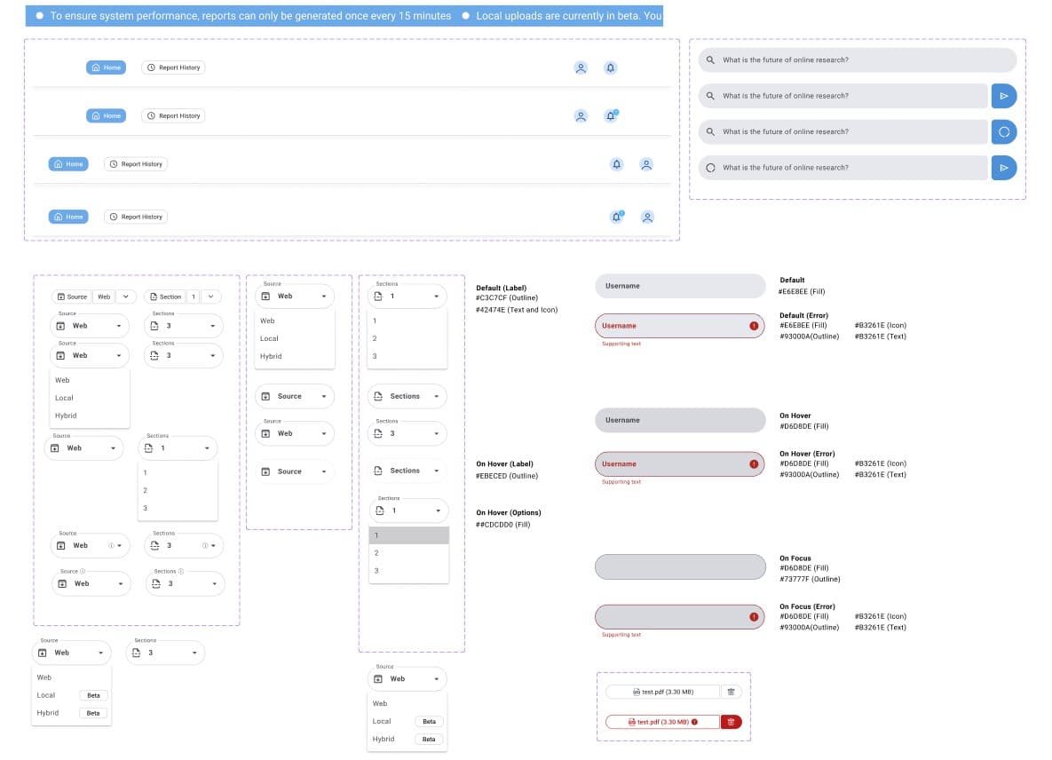Open the Sections 1 dropdown above the highlighted option
The width and height of the screenshot is (1052, 760).
point(408,511)
